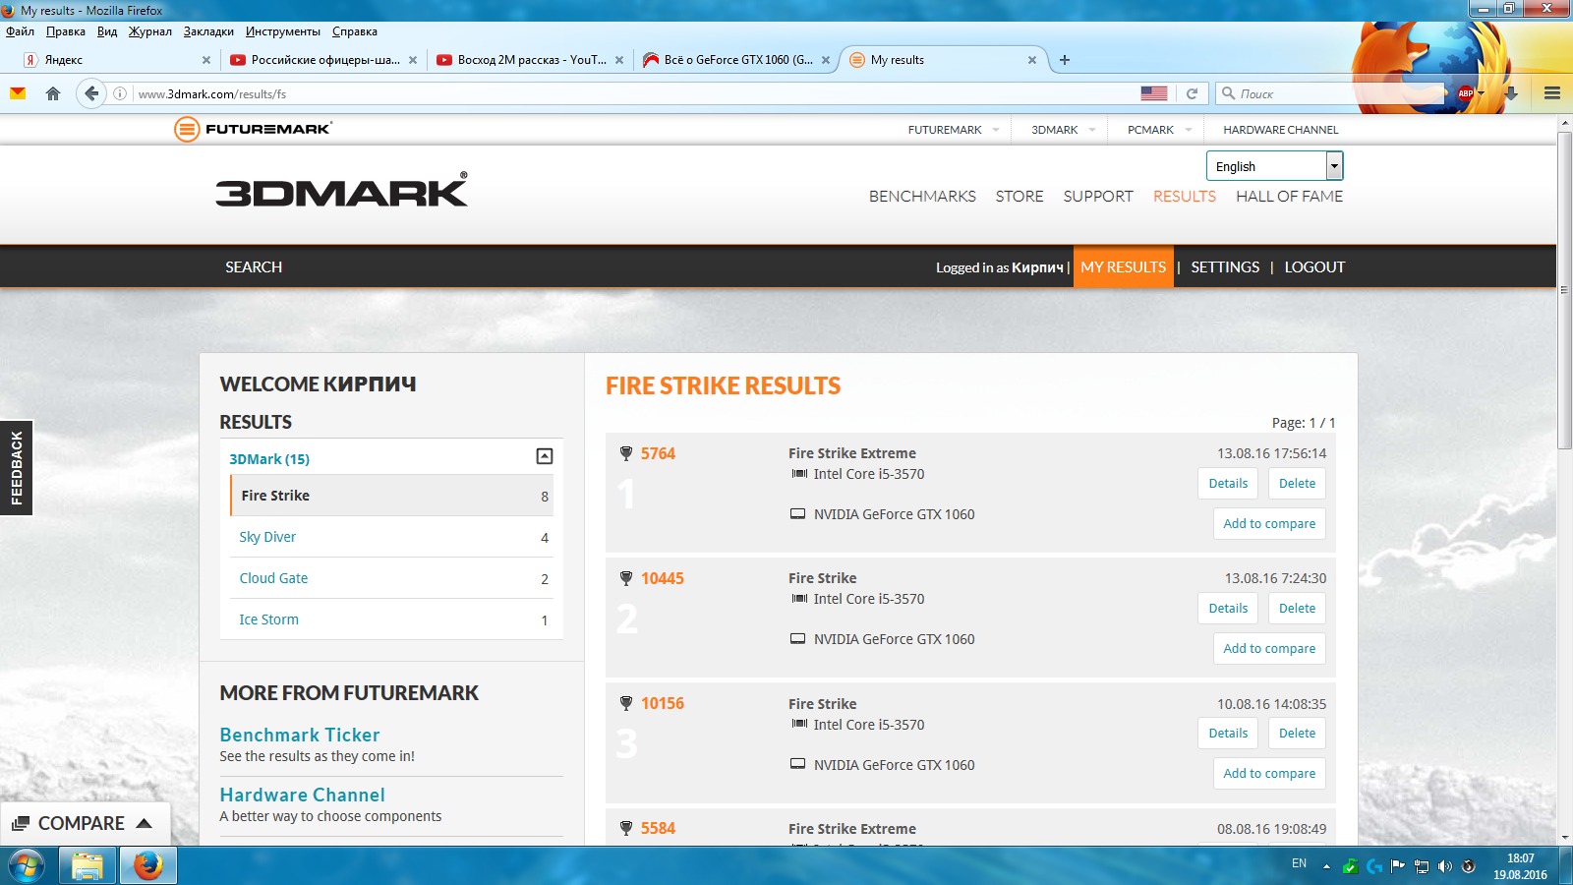The height and width of the screenshot is (885, 1573).
Task: Click the Adblock Plus icon
Action: point(1466,93)
